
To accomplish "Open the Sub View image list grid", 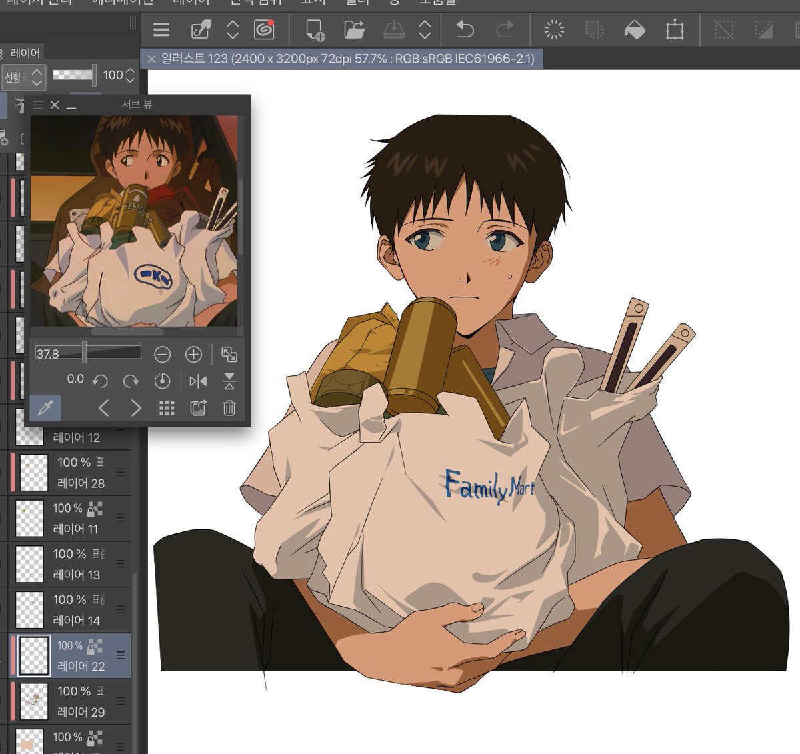I will [x=167, y=408].
